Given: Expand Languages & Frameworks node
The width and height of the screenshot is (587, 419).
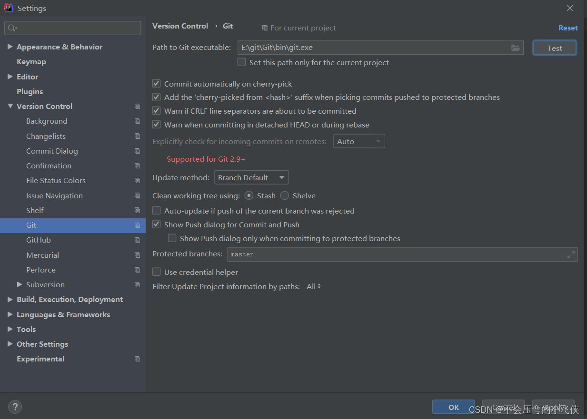Looking at the screenshot, I should point(10,314).
